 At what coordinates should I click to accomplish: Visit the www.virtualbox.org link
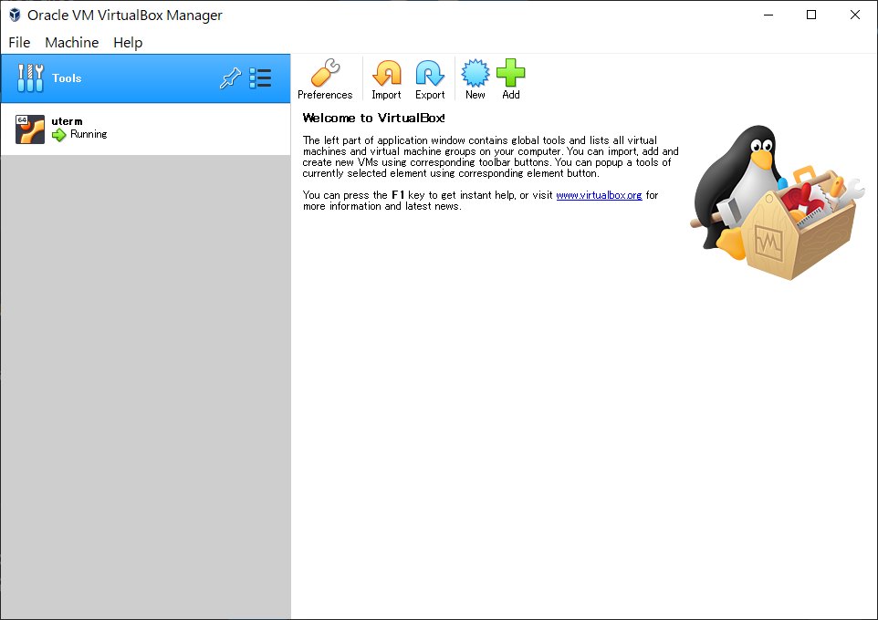pos(599,195)
